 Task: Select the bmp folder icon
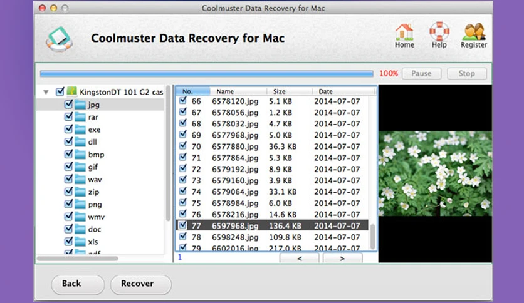[x=80, y=155]
